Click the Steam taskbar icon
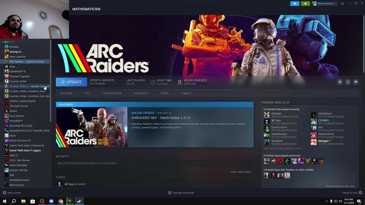The width and height of the screenshot is (365, 205). [x=79, y=201]
